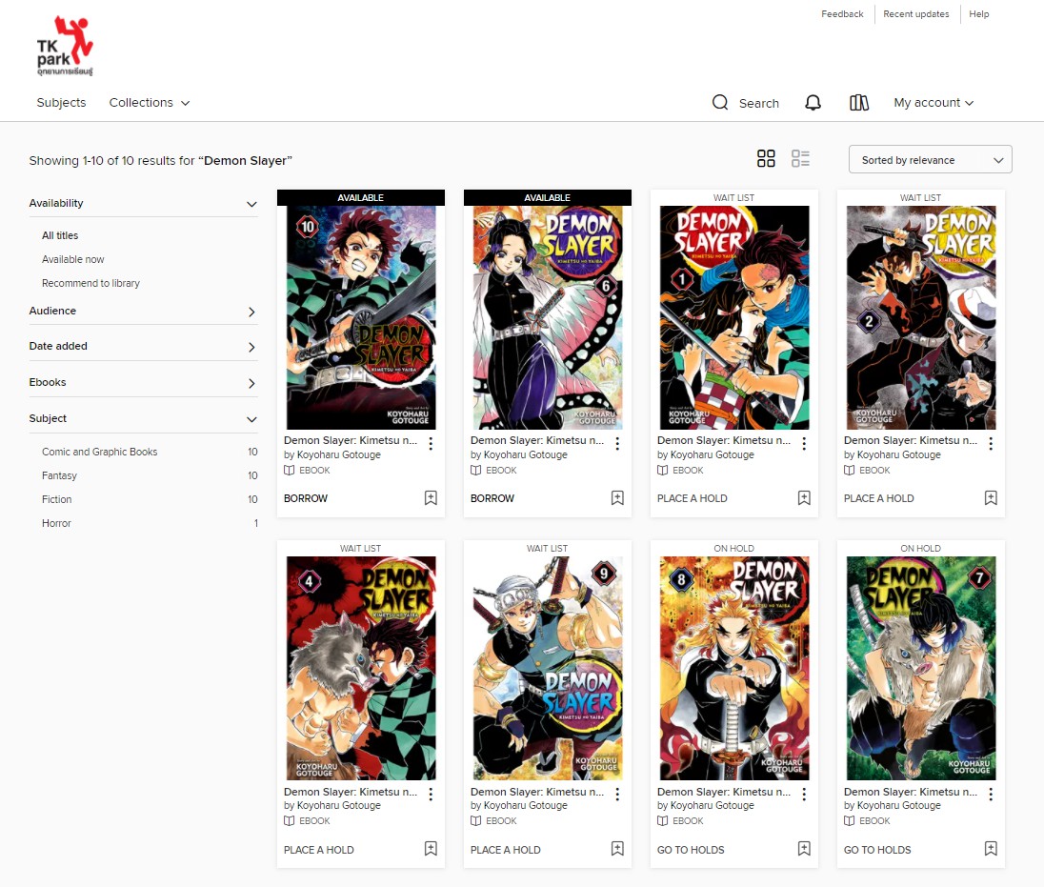Add volume 4 to wish list
This screenshot has width=1044, height=887.
click(x=431, y=849)
